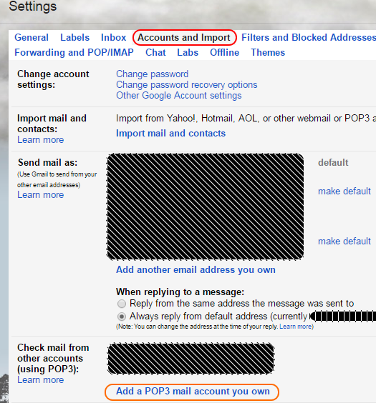Select Always reply from default address option
The width and height of the screenshot is (376, 403).
[122, 317]
